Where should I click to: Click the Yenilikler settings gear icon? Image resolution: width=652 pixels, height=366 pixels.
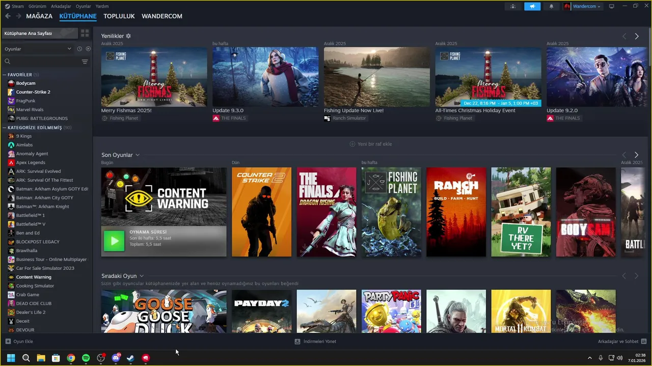click(x=128, y=36)
